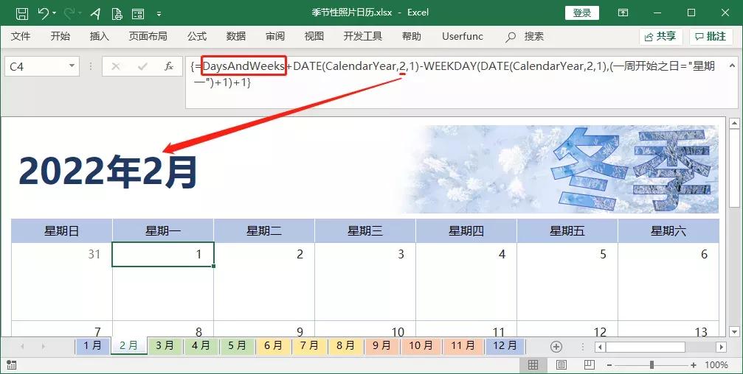This screenshot has height=374, width=743.
Task: Open the 11月 sheet tab
Action: (463, 345)
